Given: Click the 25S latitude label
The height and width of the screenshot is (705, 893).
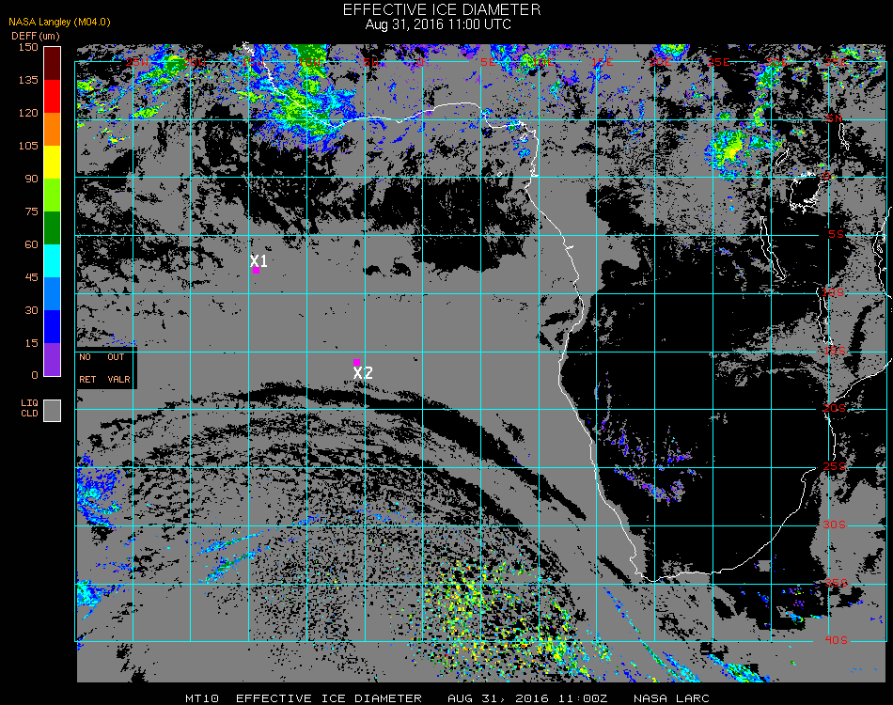Looking at the screenshot, I should [835, 466].
